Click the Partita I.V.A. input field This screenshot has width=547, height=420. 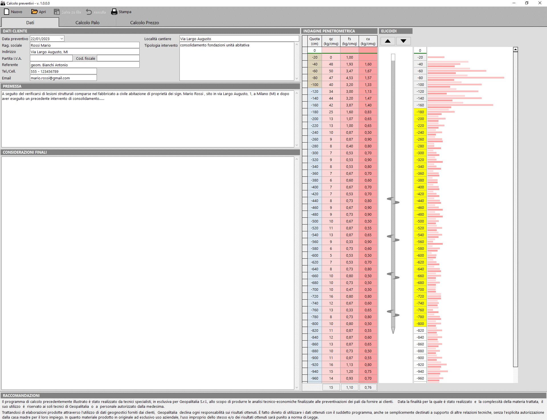[x=51, y=58]
